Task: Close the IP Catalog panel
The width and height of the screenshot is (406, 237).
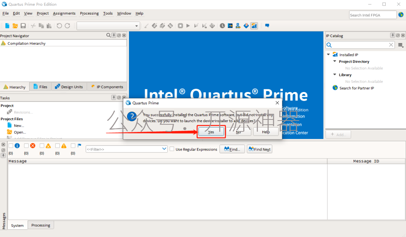Action: (403, 35)
